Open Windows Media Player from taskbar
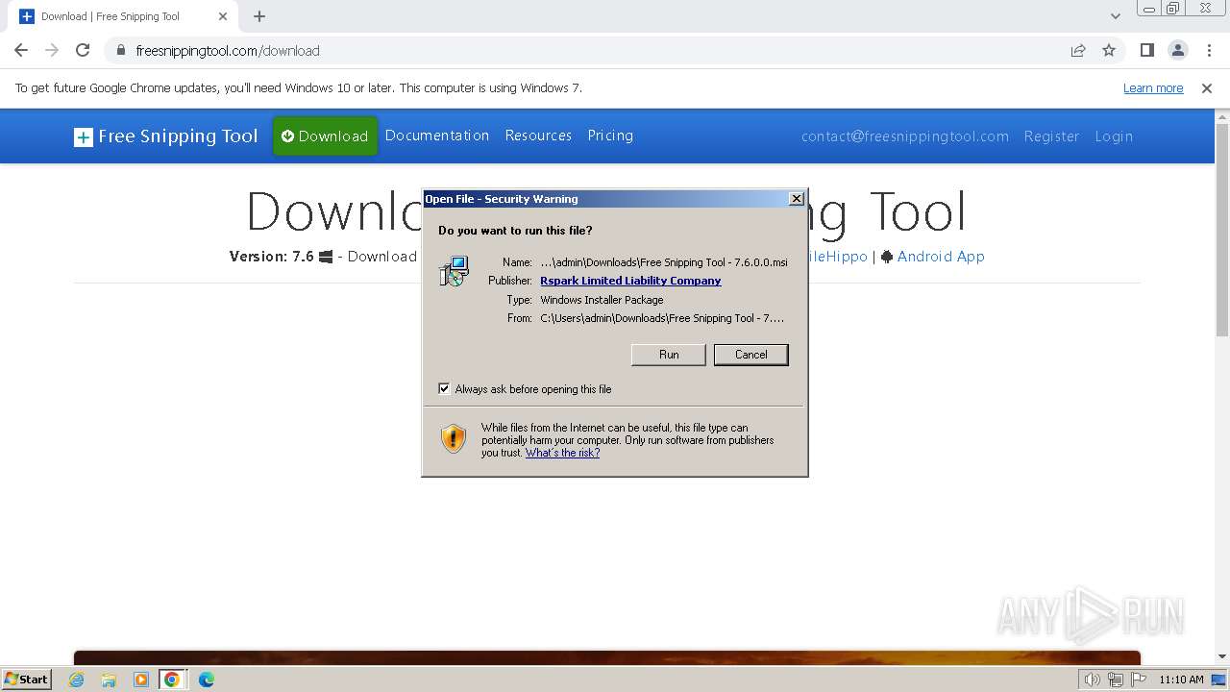This screenshot has height=692, width=1230. coord(141,680)
